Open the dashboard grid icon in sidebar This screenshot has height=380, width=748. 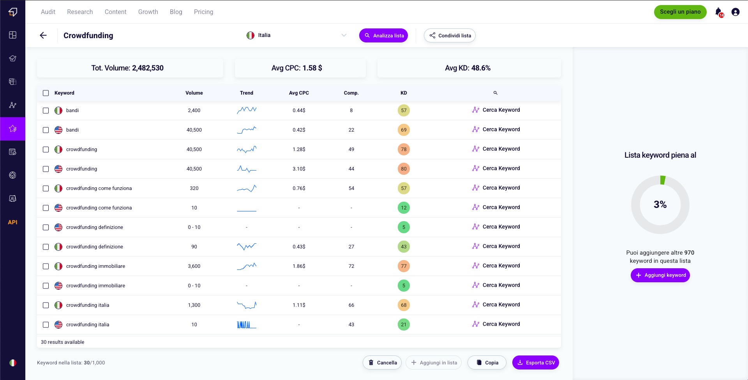(x=12, y=35)
